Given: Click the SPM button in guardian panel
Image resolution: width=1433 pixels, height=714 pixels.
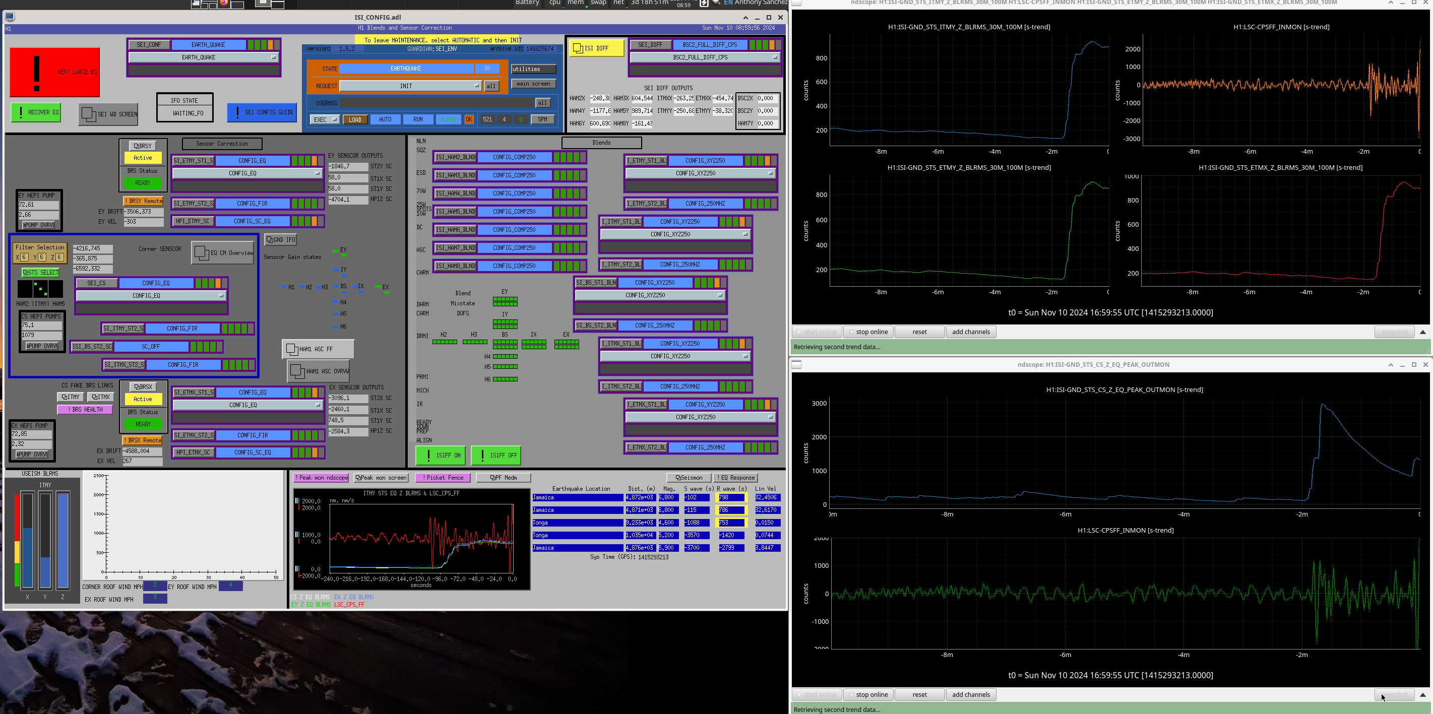Looking at the screenshot, I should 542,119.
